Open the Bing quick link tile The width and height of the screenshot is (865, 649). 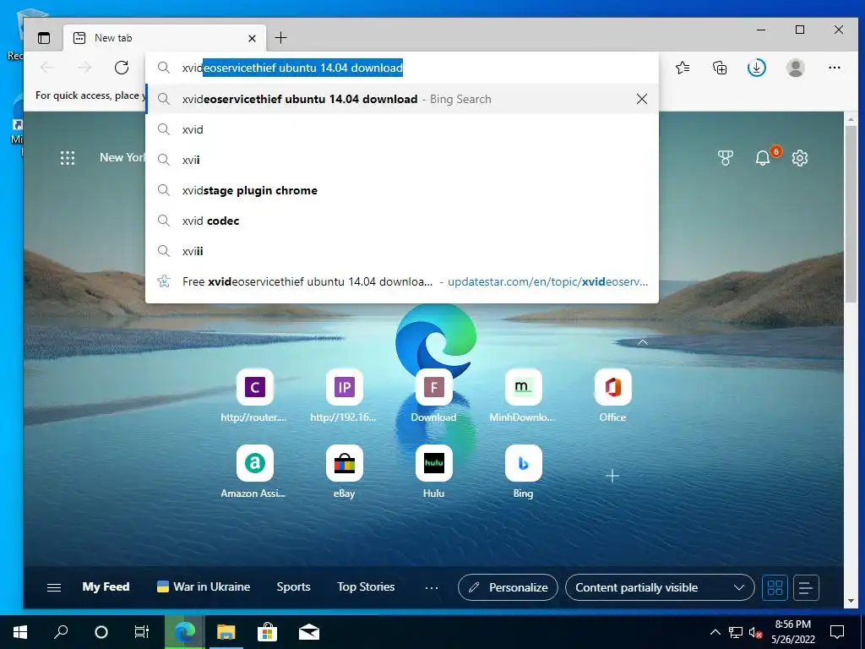(x=523, y=472)
